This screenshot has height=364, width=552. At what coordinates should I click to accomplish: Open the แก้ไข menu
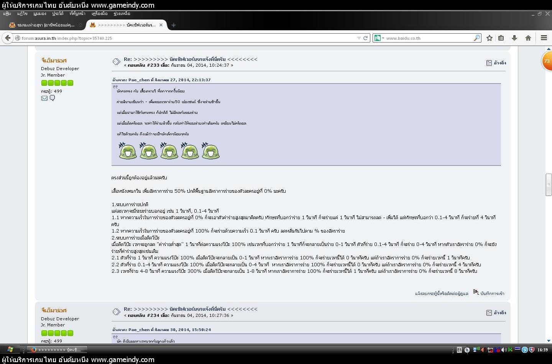tap(22, 13)
